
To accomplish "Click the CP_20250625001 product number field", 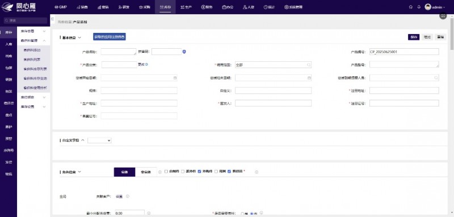I will tap(404, 52).
